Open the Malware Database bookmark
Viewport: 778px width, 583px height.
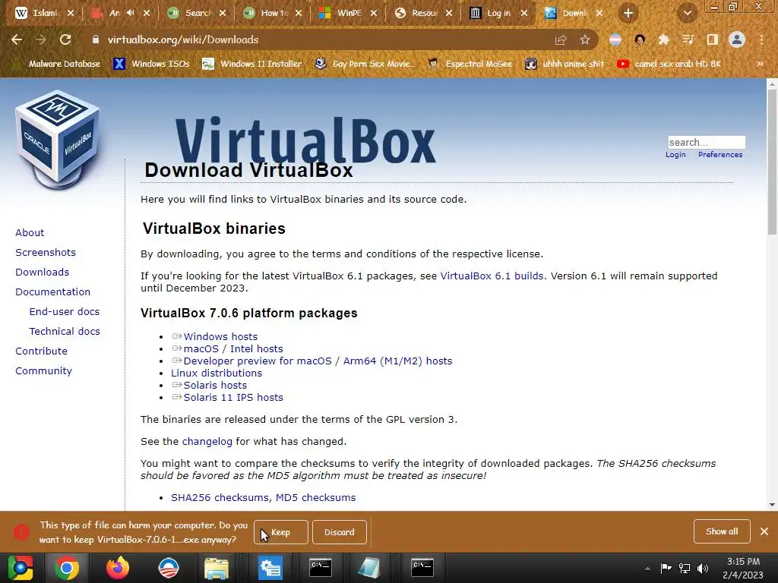[58, 64]
